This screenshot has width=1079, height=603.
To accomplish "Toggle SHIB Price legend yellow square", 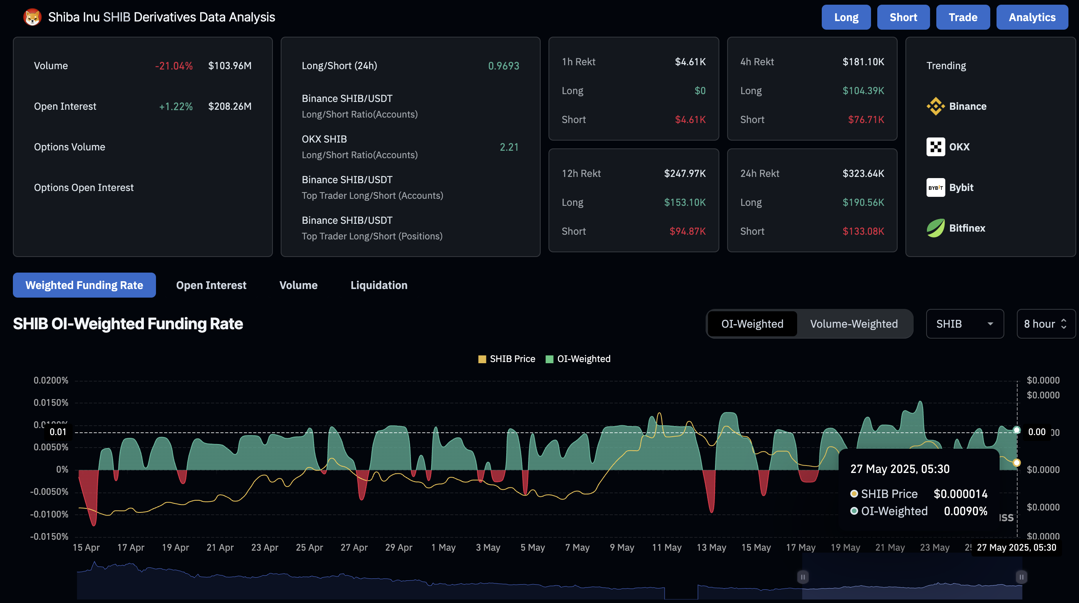I will [482, 359].
